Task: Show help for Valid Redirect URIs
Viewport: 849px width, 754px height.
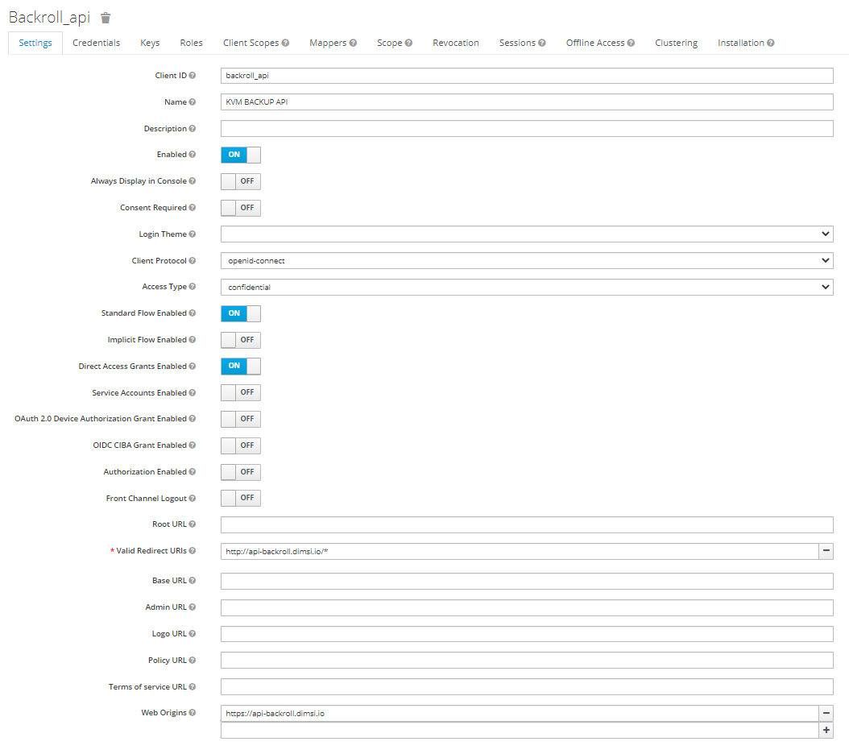Action: (x=193, y=551)
